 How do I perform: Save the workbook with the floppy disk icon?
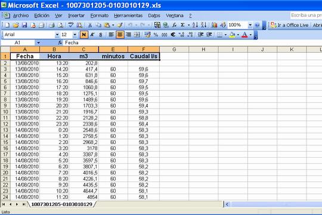24,25
